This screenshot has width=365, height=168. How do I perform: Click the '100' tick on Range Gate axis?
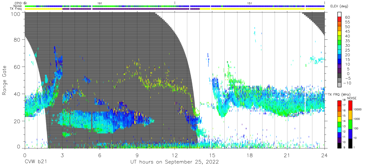(15, 14)
